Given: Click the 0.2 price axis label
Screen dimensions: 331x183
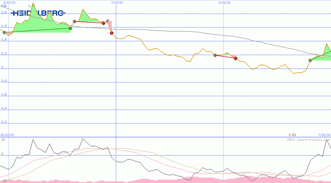Looking at the screenshot, I should tap(4, 122).
